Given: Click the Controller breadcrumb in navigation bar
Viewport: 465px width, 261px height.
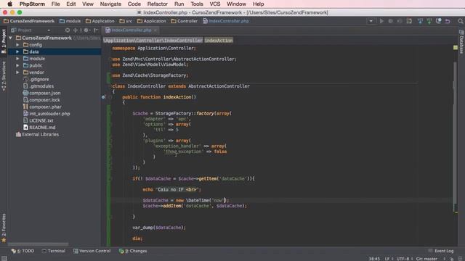Looking at the screenshot, I should tap(184, 21).
